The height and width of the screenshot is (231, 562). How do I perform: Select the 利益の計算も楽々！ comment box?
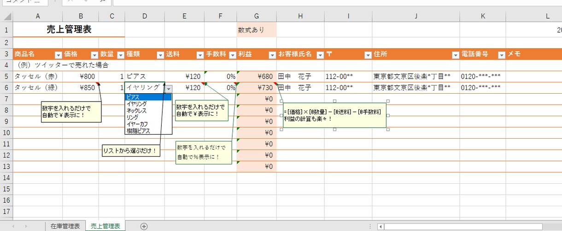[334, 115]
